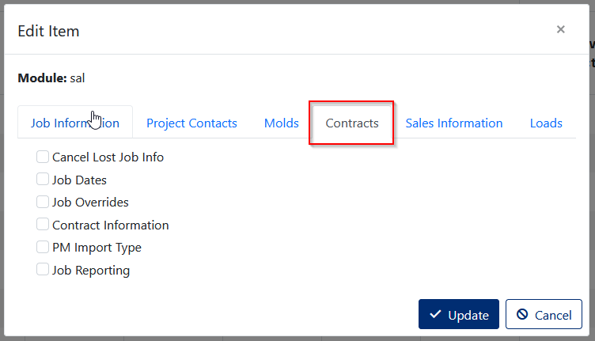Screen dimensions: 595x341
Task: Go to the Sales Information tab
Action: (x=454, y=123)
